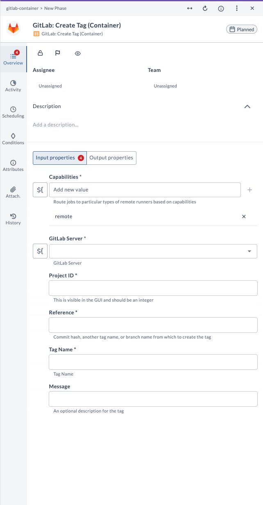Select the Output properties tab
Screen dimensions: 263x505
(x=111, y=158)
